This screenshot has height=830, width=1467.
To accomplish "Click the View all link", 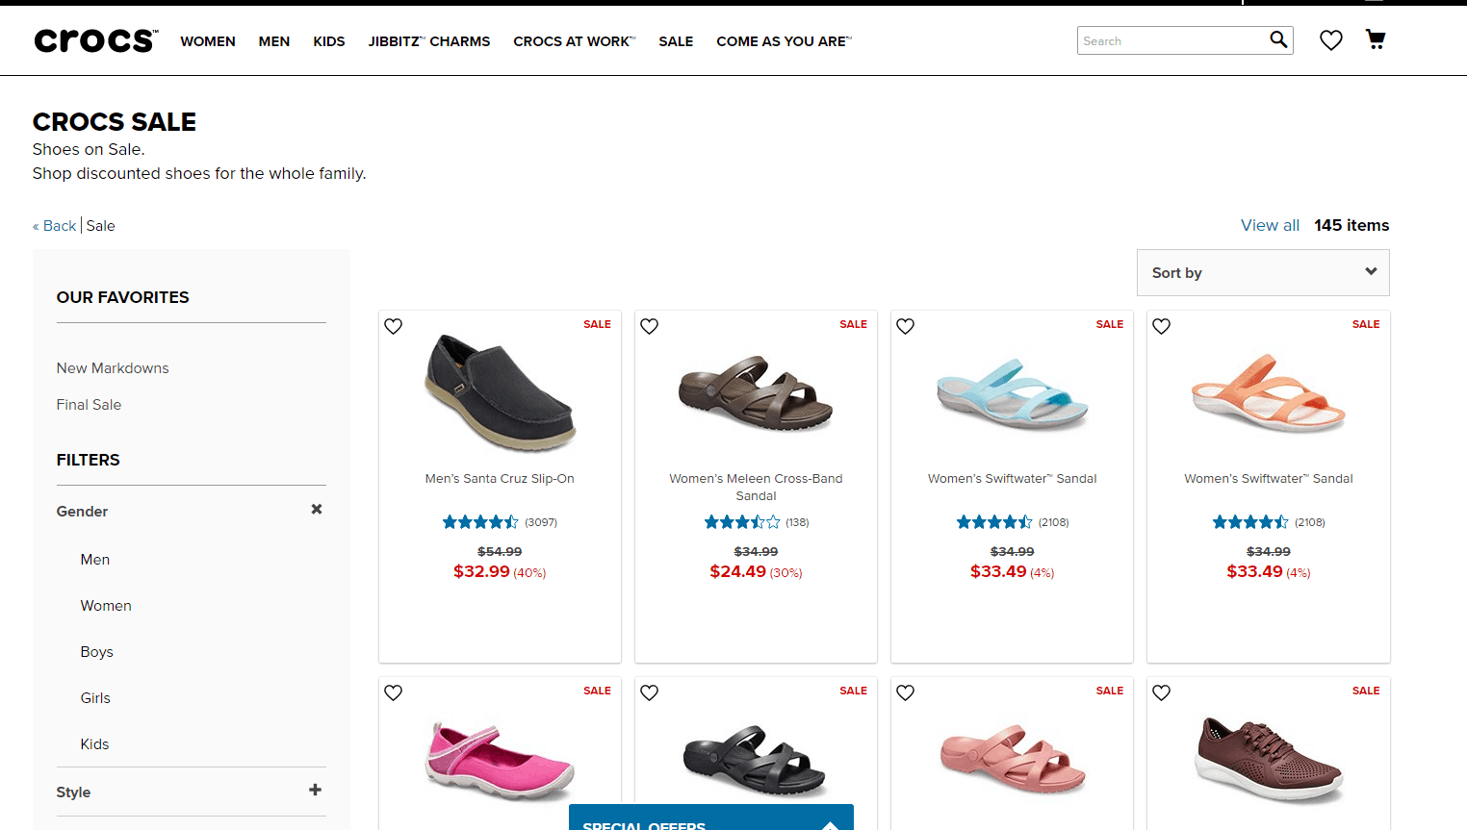I will click(1270, 225).
